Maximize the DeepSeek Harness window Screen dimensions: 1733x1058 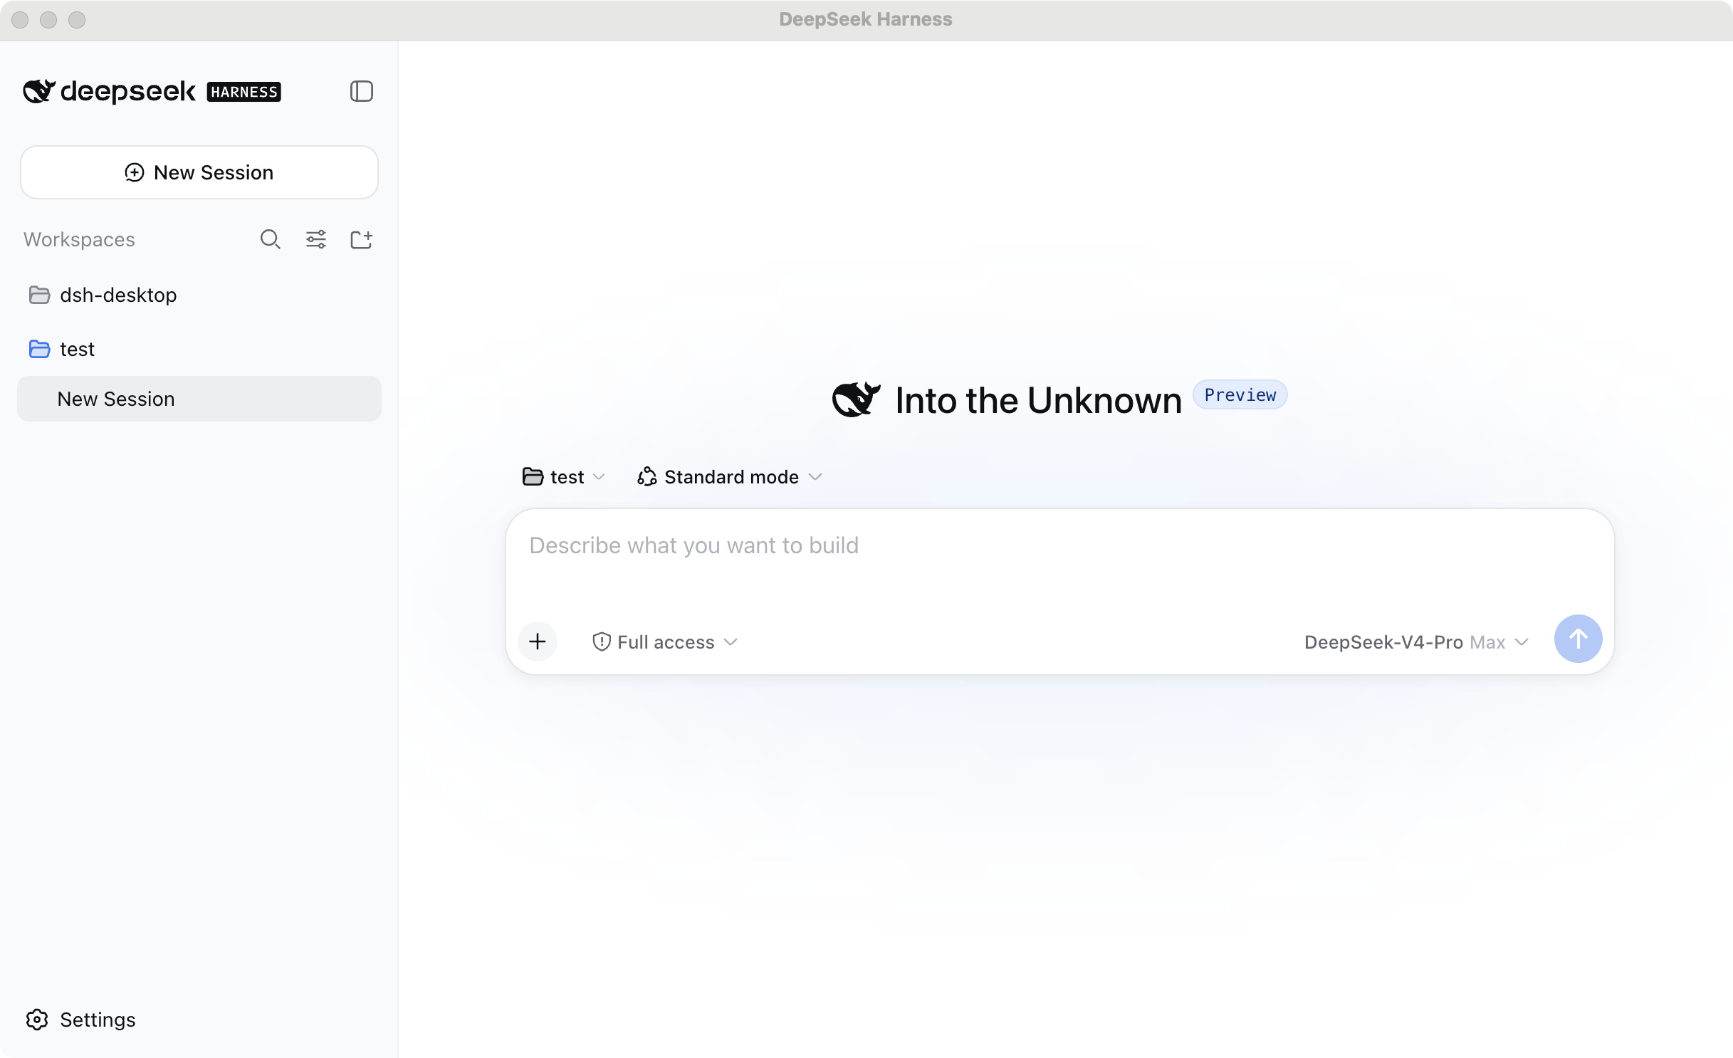click(x=77, y=20)
